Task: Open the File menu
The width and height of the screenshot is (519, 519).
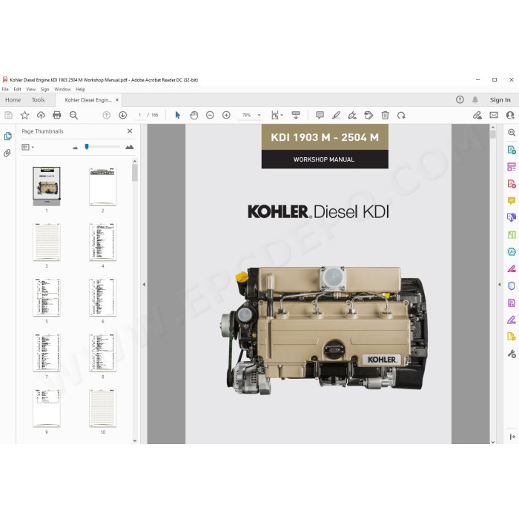Action: point(5,90)
